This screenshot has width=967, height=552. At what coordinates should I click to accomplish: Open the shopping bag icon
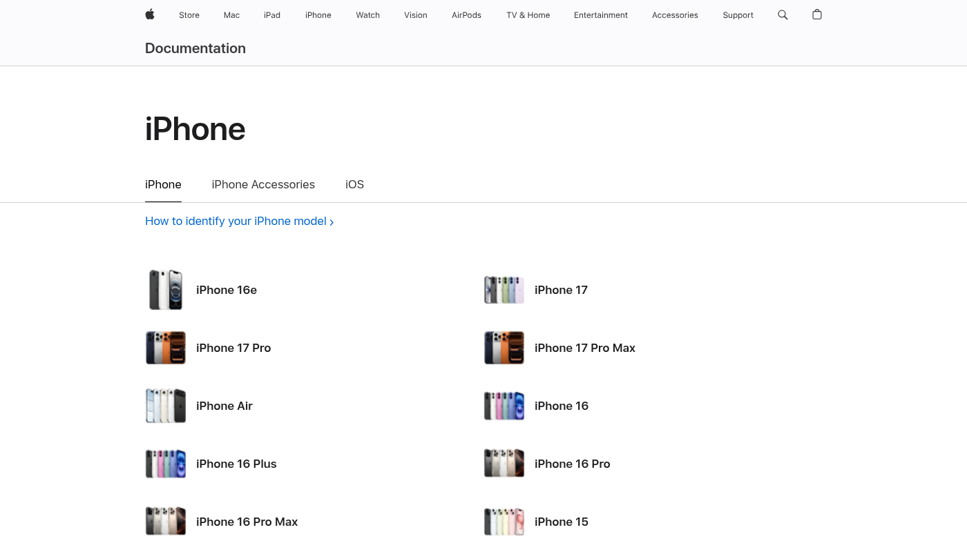817,14
